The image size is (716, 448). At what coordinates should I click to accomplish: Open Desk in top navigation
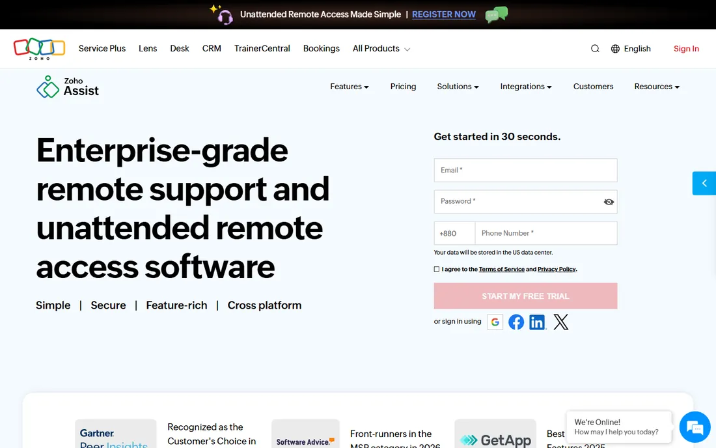pos(180,48)
